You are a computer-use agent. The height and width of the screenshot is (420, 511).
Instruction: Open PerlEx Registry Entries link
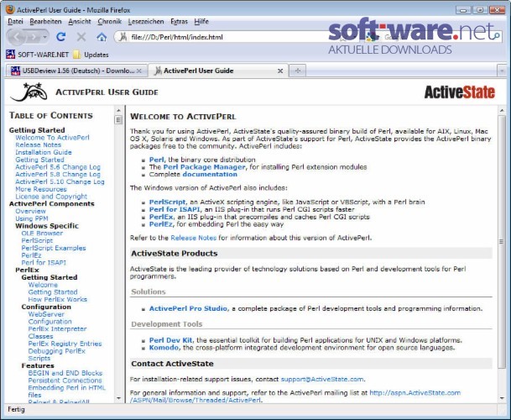pos(65,344)
